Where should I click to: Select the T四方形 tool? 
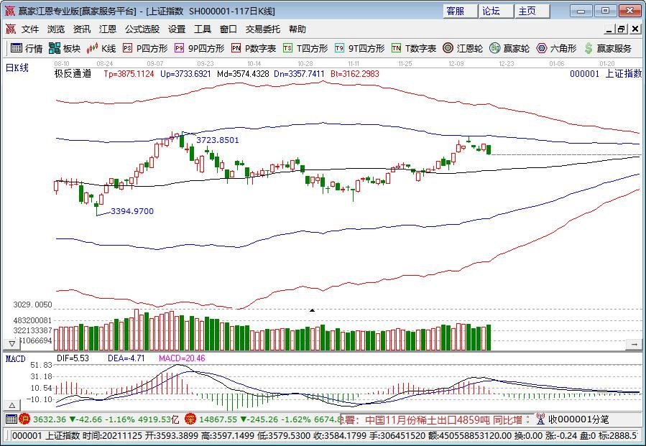[x=305, y=48]
